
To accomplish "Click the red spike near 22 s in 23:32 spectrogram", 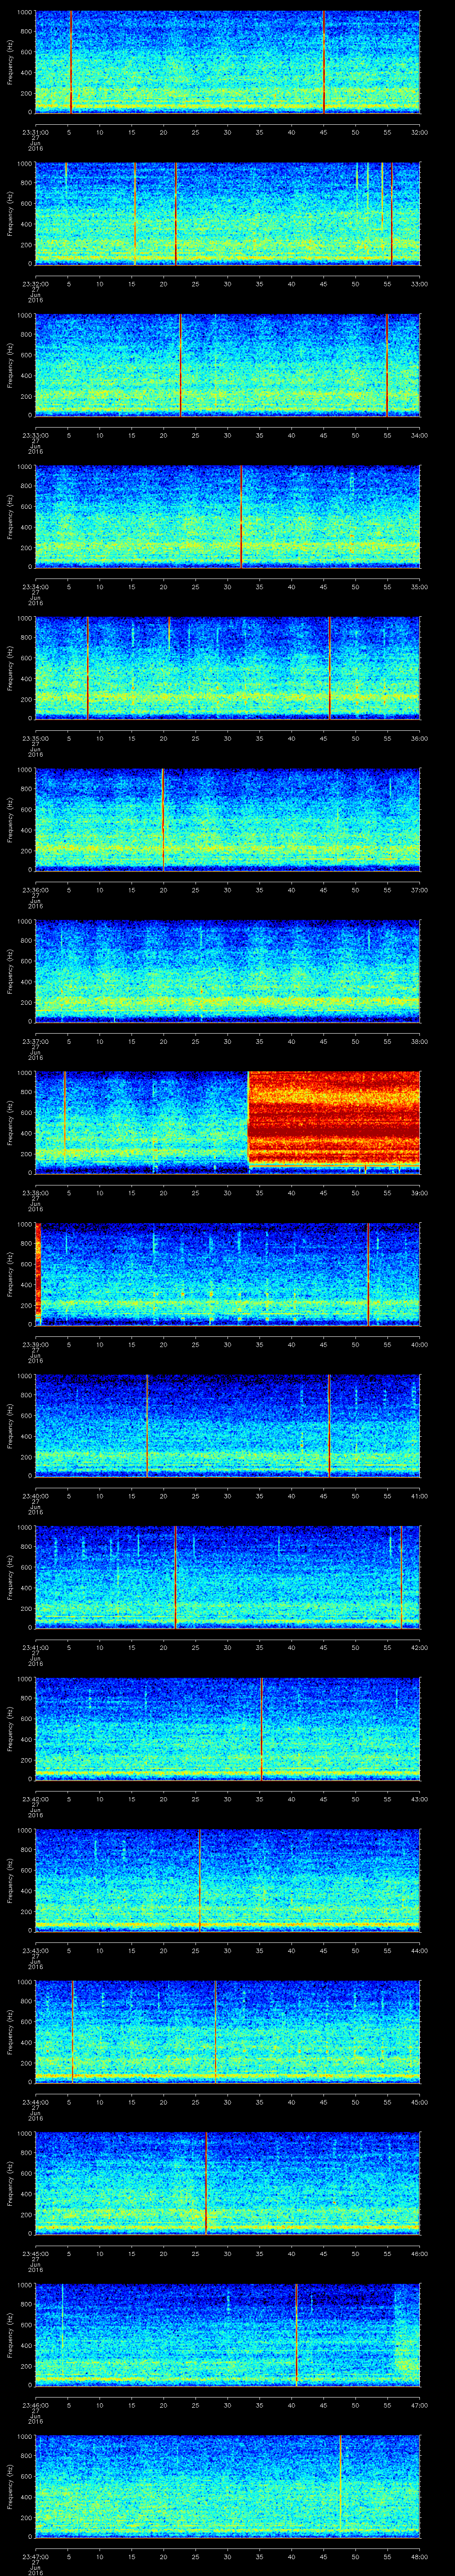I will click(176, 213).
